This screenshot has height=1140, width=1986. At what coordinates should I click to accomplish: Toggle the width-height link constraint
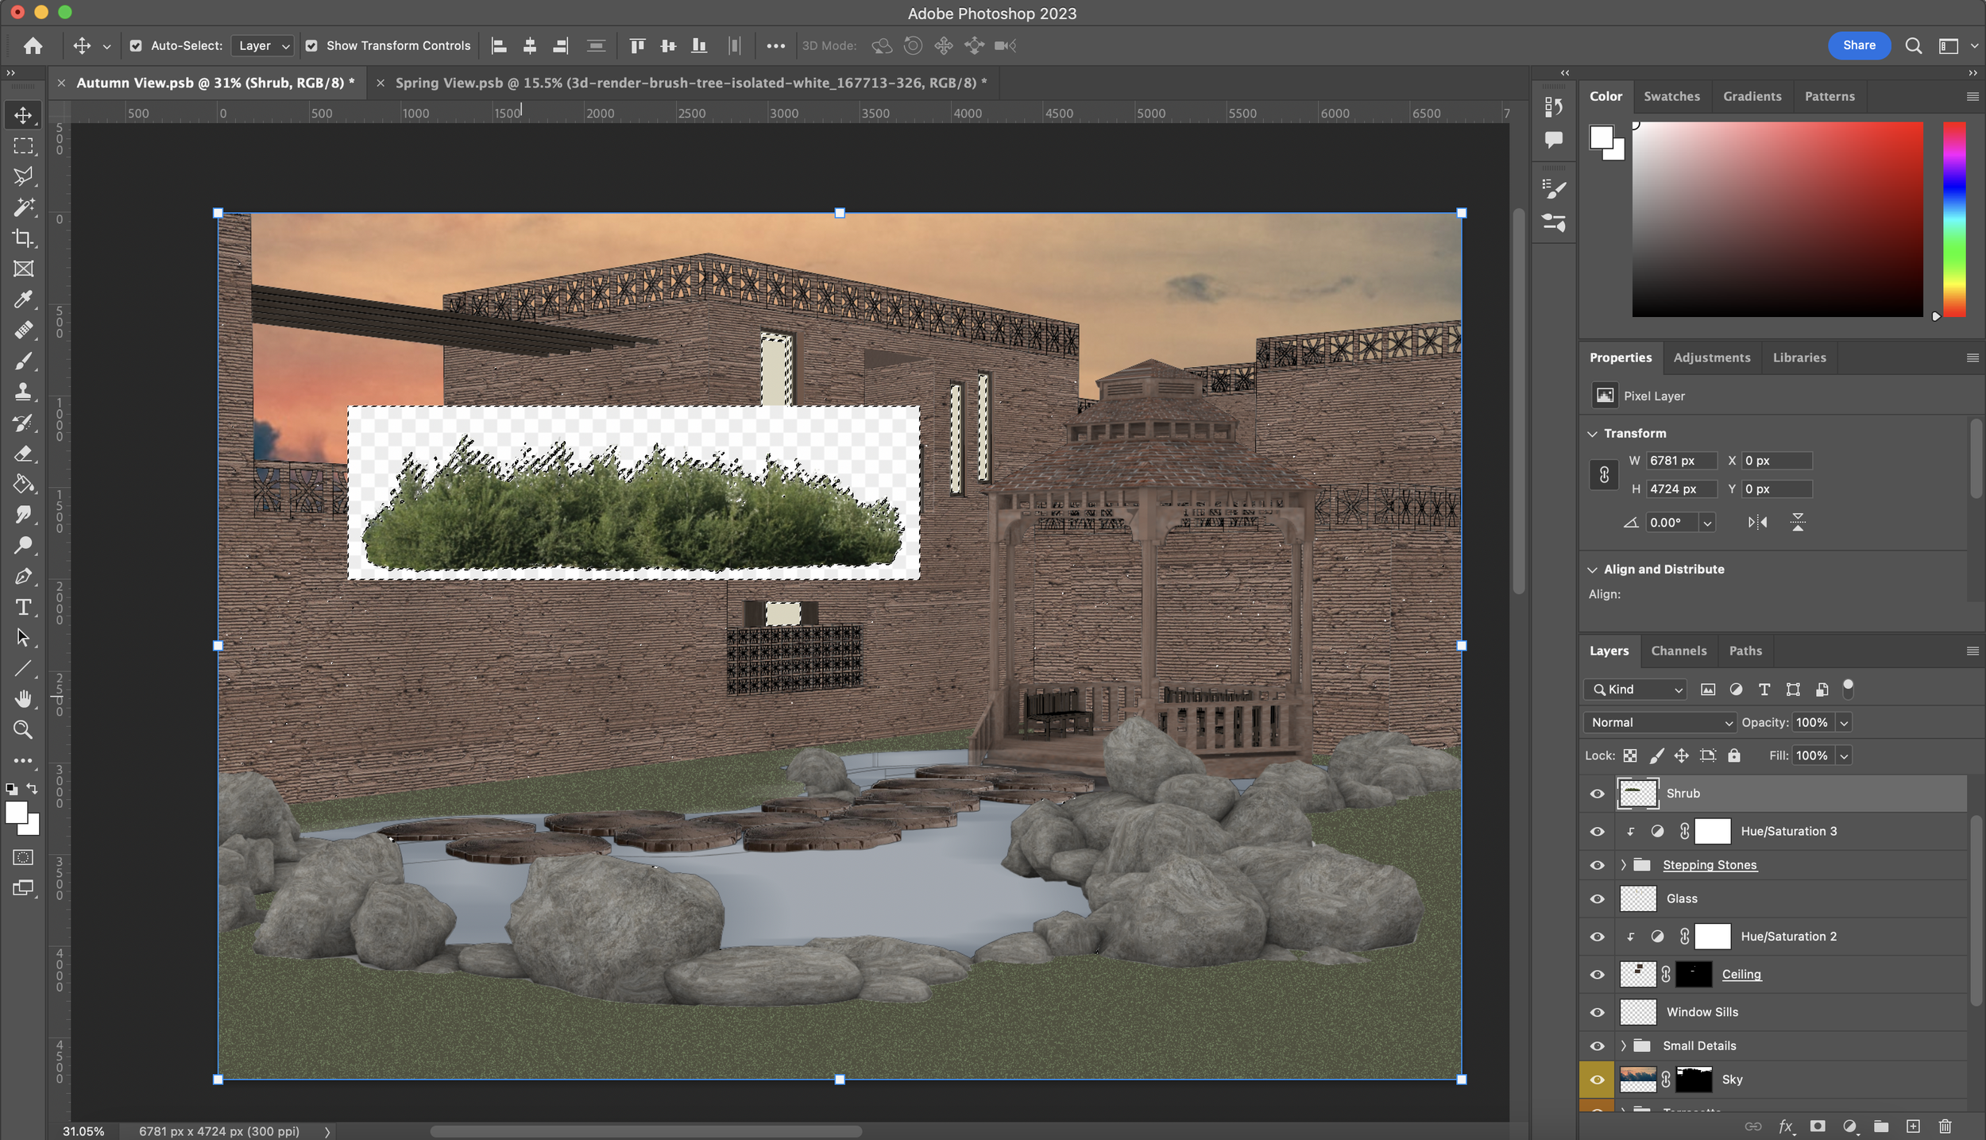[x=1604, y=475]
